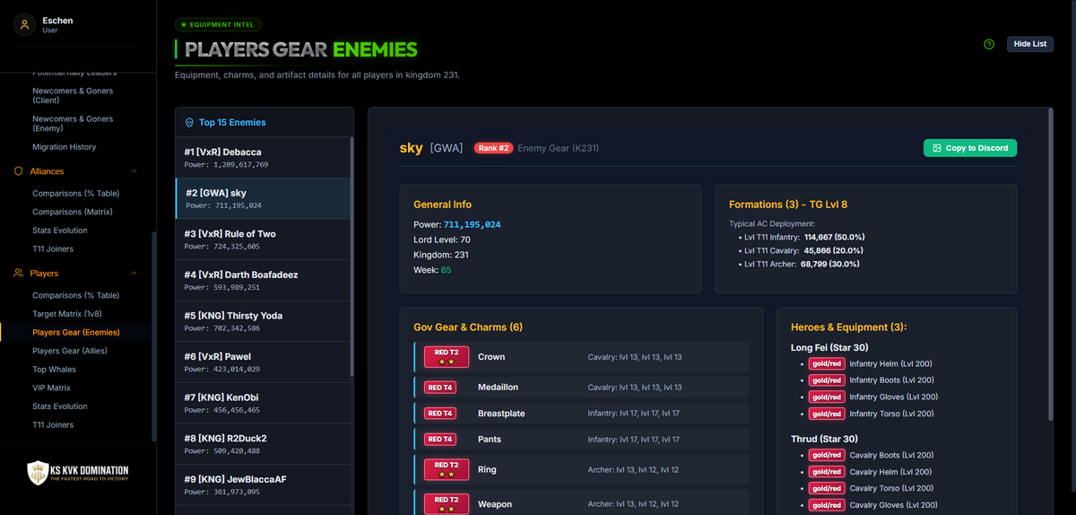Click the Copy to Discord button

point(970,148)
